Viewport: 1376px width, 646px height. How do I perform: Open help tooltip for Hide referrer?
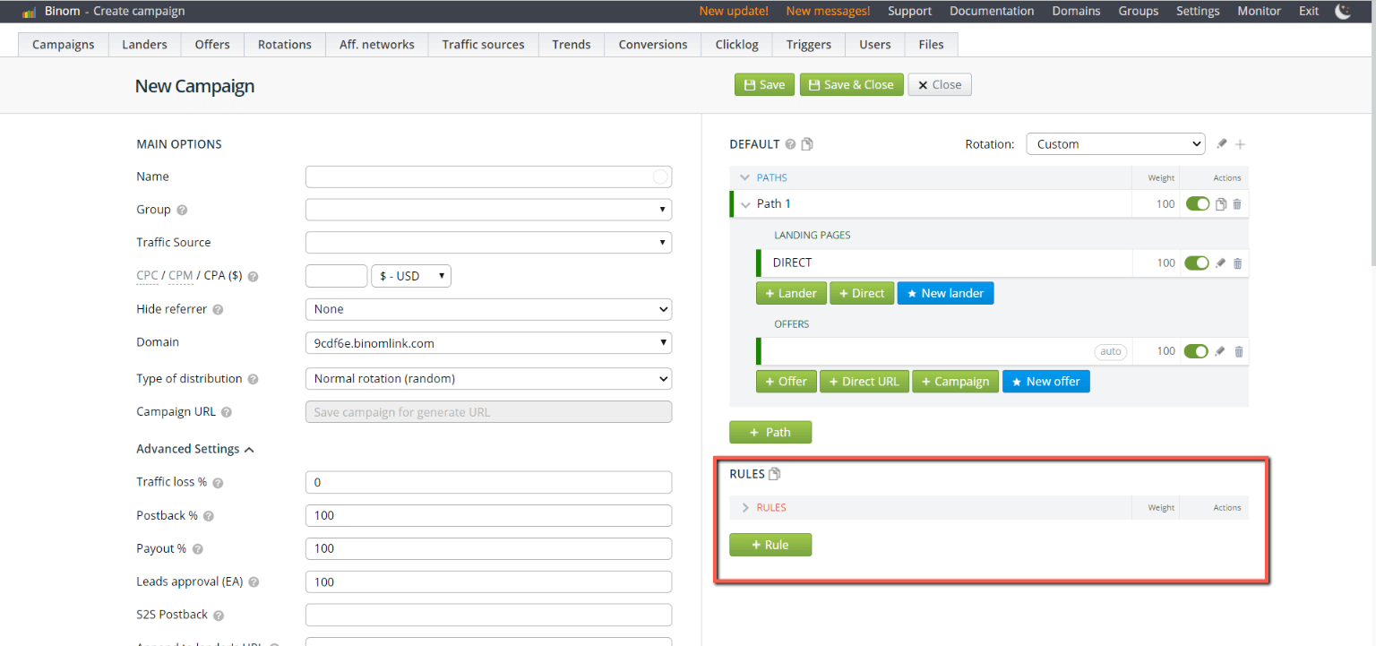[218, 310]
